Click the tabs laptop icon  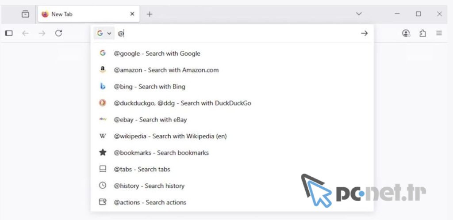click(103, 169)
